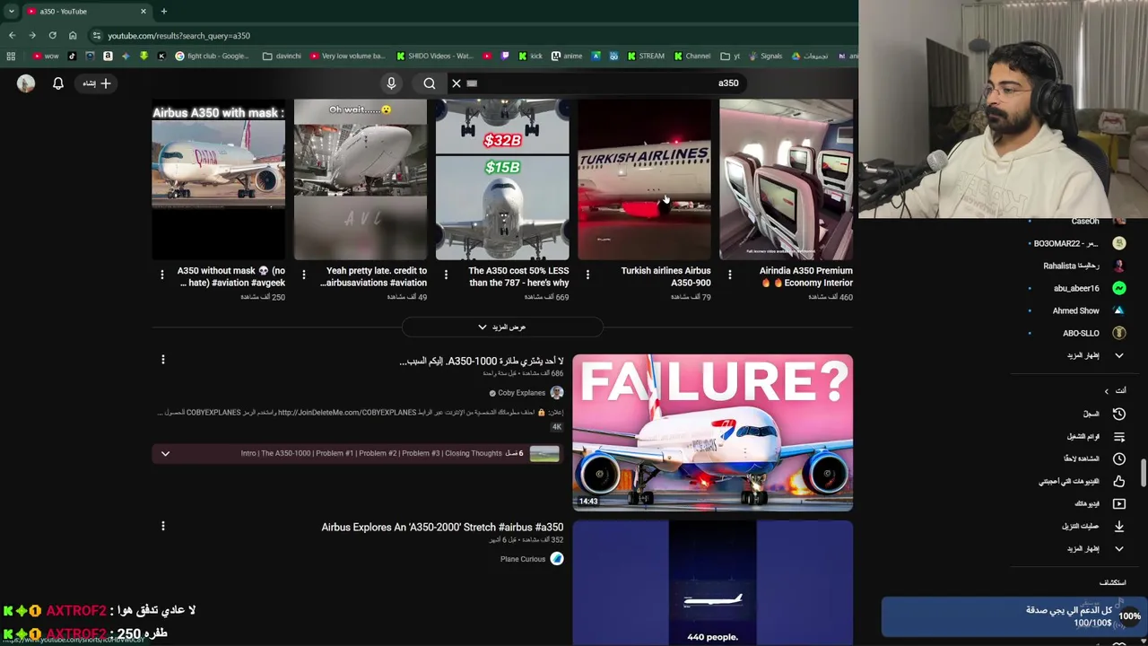This screenshot has height=646, width=1148.
Task: Open the 'Airbus A350 with mask' short thumbnail
Action: tap(219, 179)
